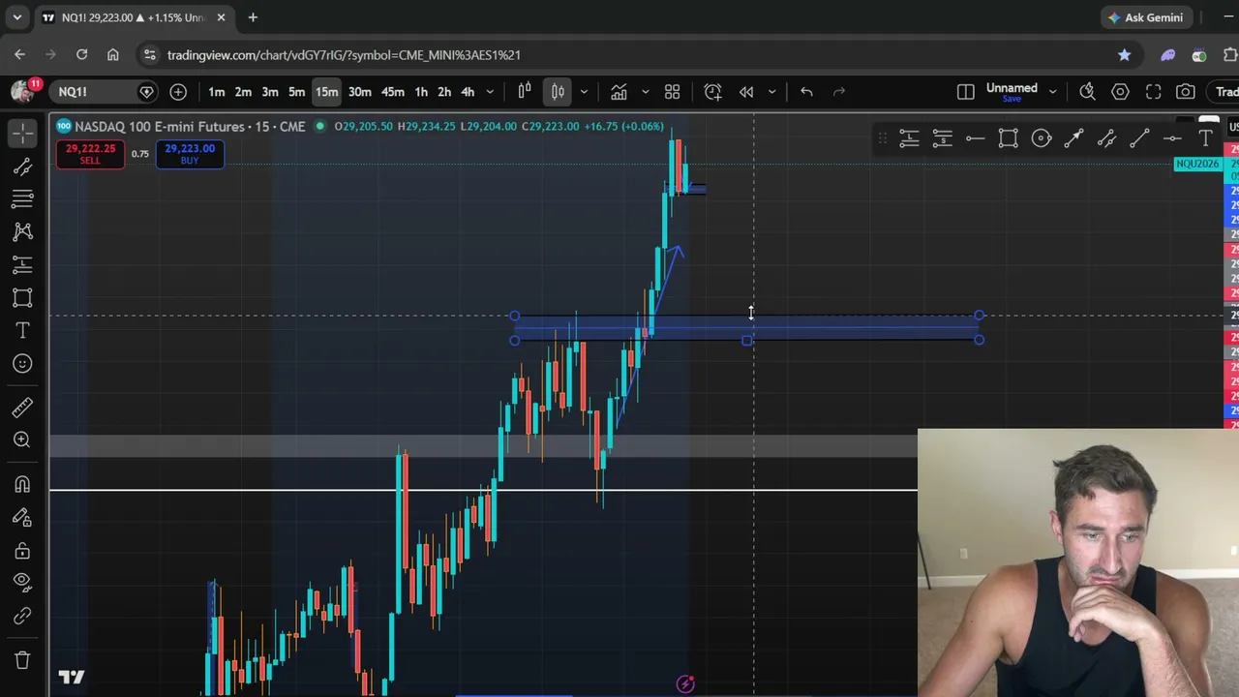Viewport: 1239px width, 697px height.
Task: Pick the horizontal line tool in floating toolbar
Action: point(1172,138)
